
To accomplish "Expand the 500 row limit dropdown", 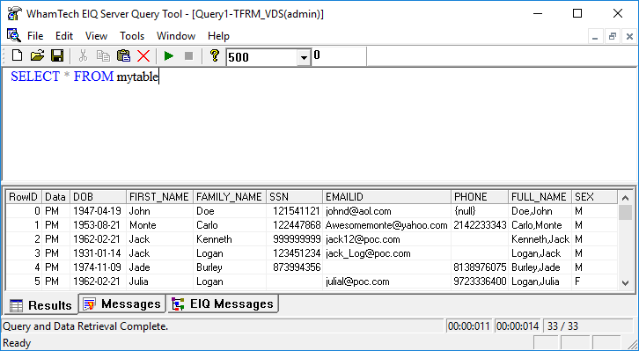I will (x=303, y=57).
